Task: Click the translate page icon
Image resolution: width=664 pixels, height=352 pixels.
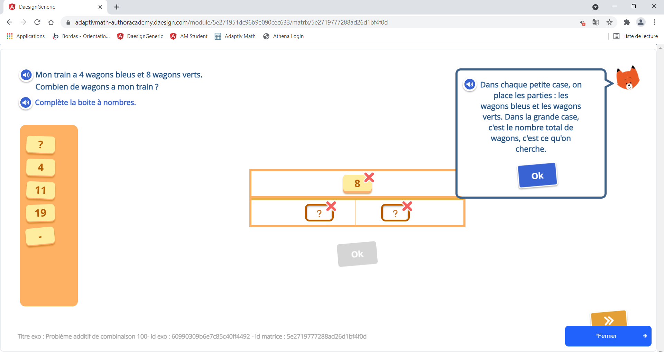Action: tap(596, 22)
